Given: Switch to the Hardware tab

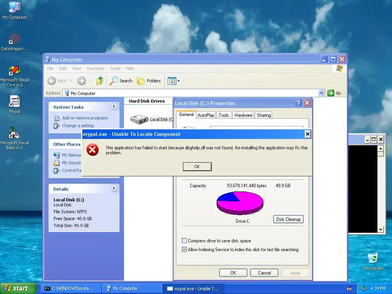Looking at the screenshot, I should pyautogui.click(x=243, y=115).
